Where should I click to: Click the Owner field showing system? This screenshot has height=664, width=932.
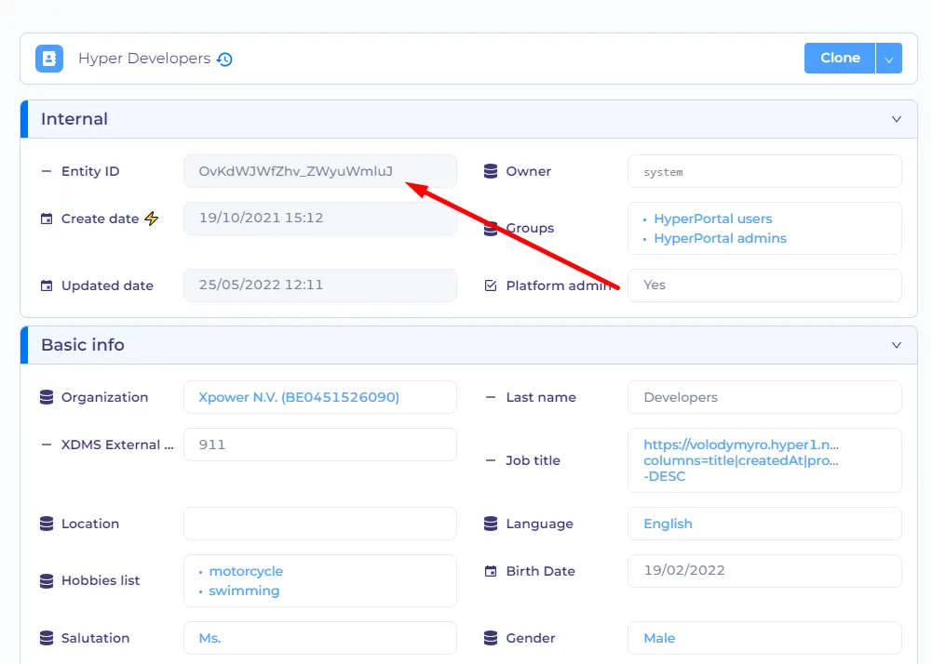point(764,171)
